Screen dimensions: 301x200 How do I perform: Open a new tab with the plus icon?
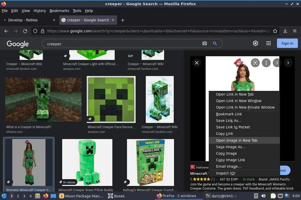(x=123, y=20)
